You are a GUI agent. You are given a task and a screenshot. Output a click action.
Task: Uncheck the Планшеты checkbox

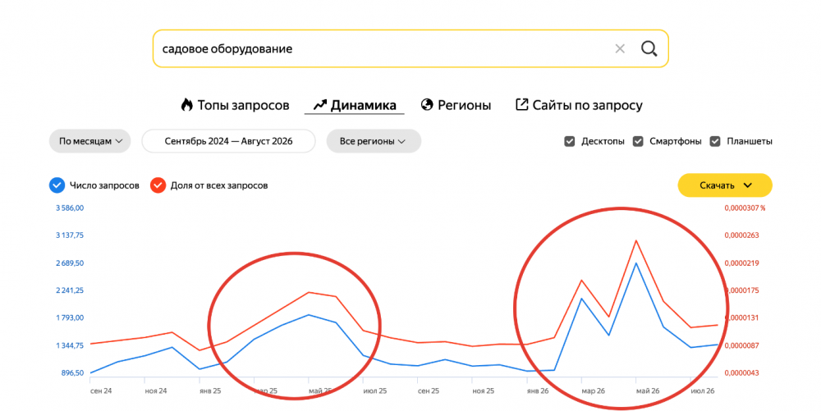715,141
